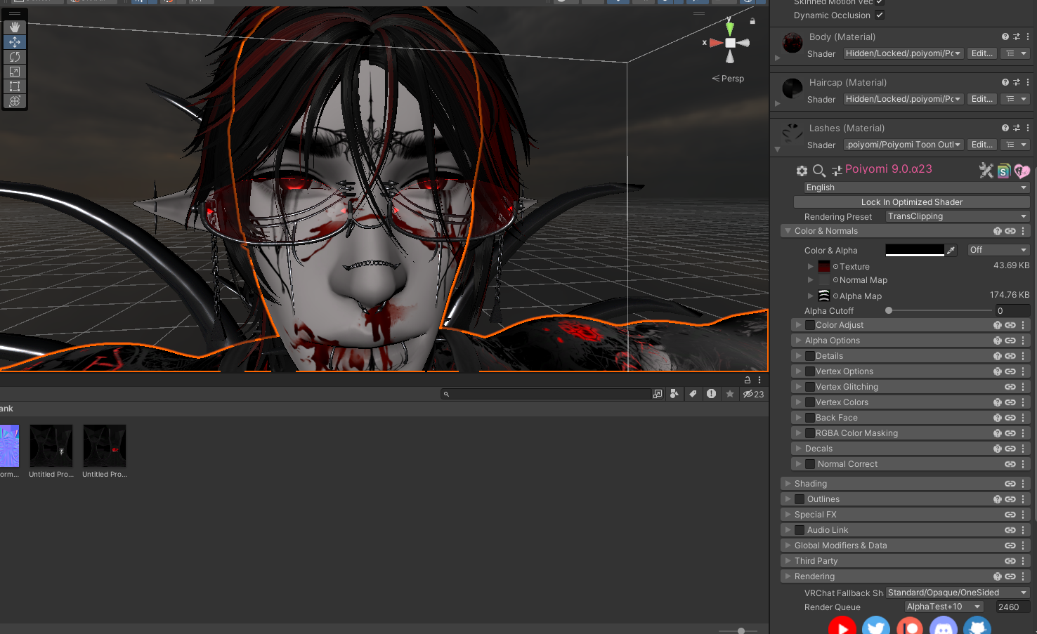The image size is (1037, 634).
Task: Open Poiyomi property search magnifier
Action: coord(818,171)
